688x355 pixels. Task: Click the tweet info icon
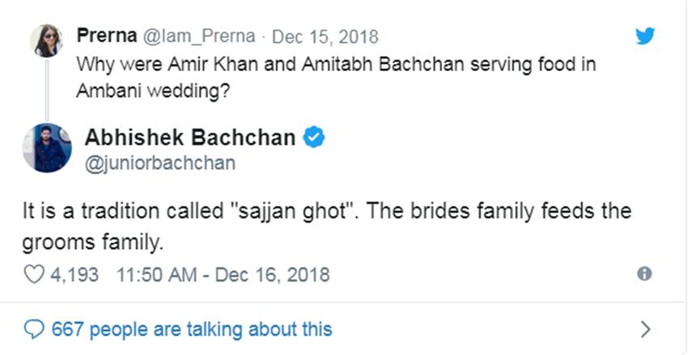click(644, 274)
